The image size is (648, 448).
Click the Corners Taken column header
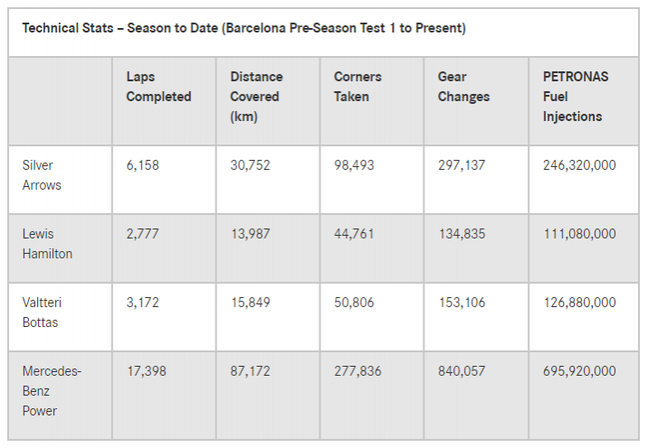(357, 87)
